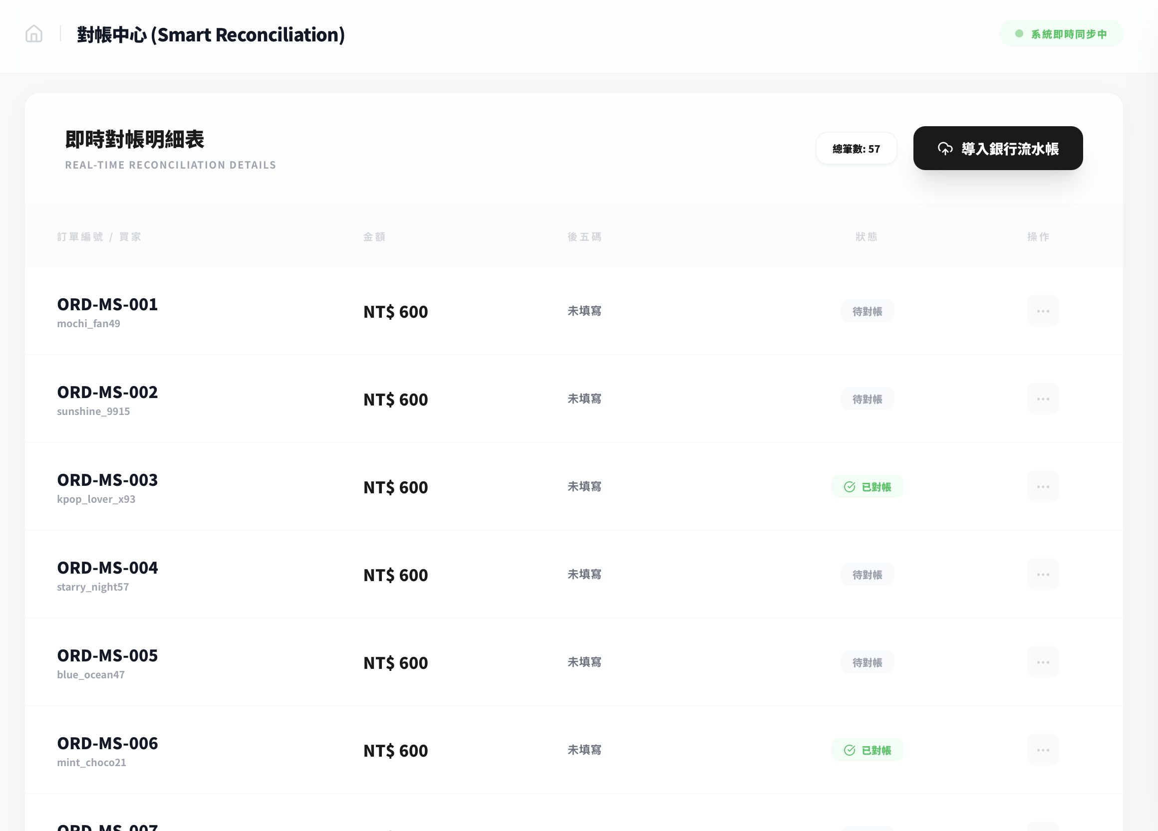Open more options for ORD-MS-005
The width and height of the screenshot is (1158, 831).
tap(1043, 662)
